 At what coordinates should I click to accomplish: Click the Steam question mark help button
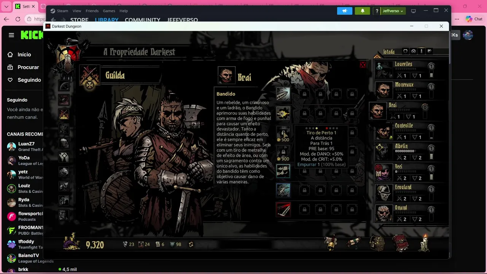[377, 11]
